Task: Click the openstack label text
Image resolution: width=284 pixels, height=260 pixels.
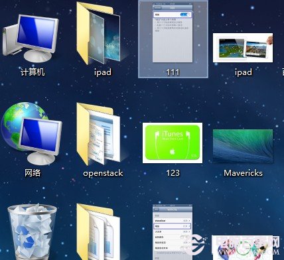Action: [x=103, y=173]
